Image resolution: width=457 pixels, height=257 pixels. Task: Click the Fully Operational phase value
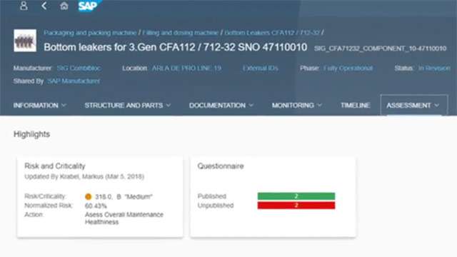pos(348,69)
